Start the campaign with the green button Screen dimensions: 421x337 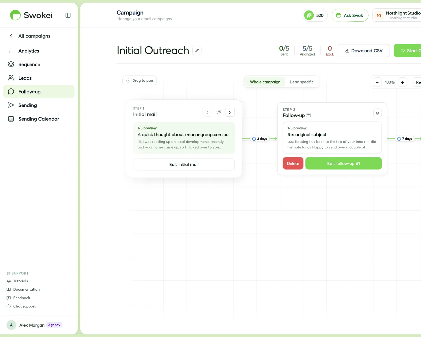pyautogui.click(x=407, y=51)
